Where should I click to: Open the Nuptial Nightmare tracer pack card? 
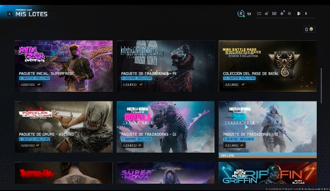[165, 66]
